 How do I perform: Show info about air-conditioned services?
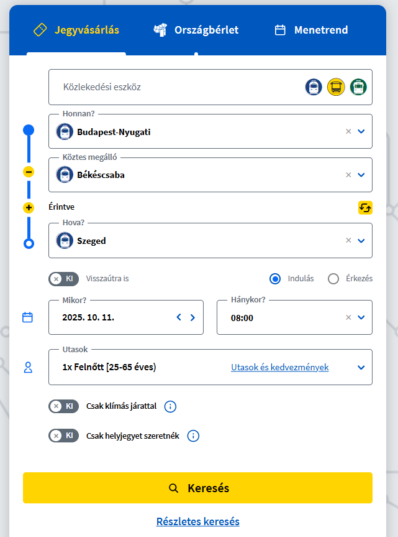click(170, 406)
